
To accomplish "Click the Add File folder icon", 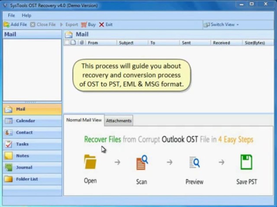I will (x=7, y=24).
